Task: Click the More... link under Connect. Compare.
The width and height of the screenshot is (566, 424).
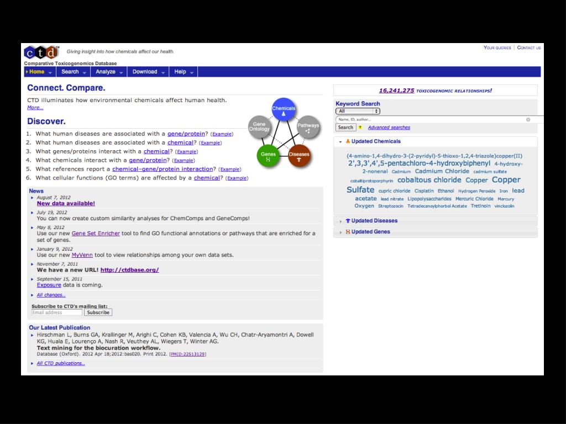Action: [x=35, y=108]
